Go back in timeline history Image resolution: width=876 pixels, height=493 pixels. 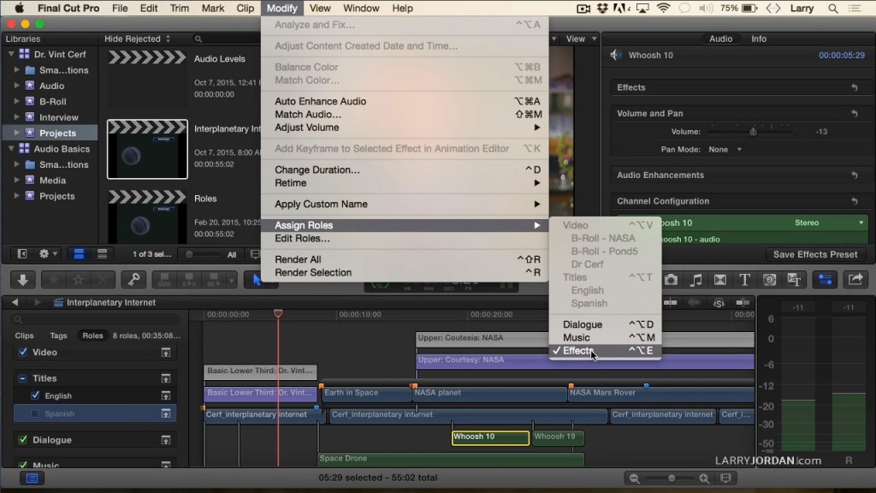click(x=15, y=302)
